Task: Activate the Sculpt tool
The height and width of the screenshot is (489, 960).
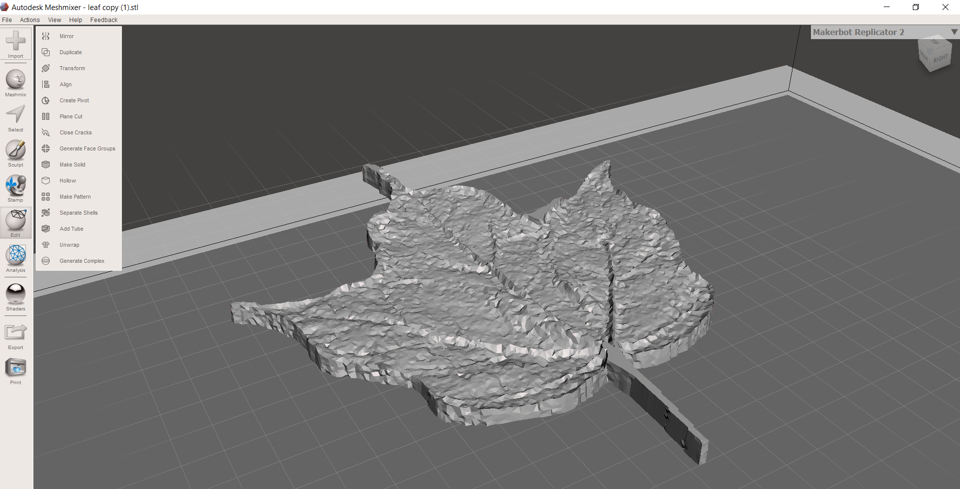Action: click(x=15, y=151)
